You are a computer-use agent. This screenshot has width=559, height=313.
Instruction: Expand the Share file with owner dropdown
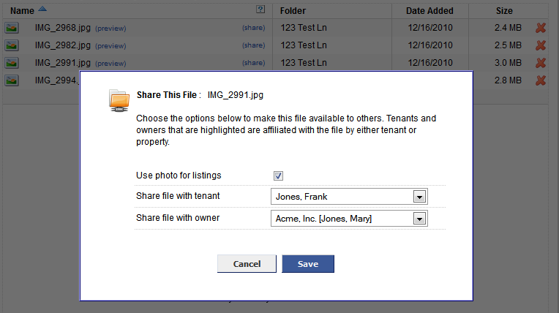419,219
